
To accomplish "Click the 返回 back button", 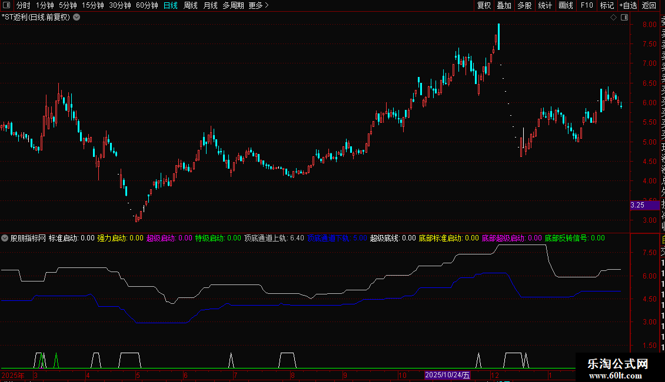I will [x=649, y=5].
